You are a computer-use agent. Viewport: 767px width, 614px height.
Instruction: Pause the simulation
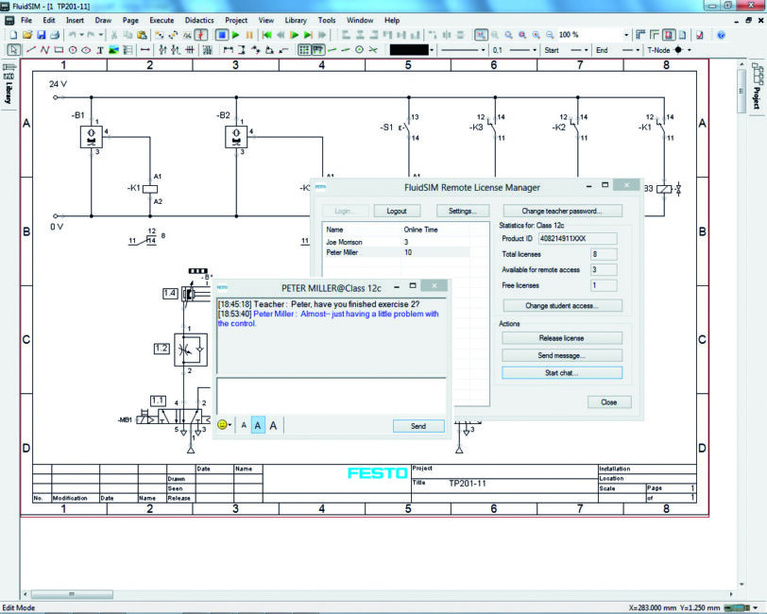click(x=249, y=35)
